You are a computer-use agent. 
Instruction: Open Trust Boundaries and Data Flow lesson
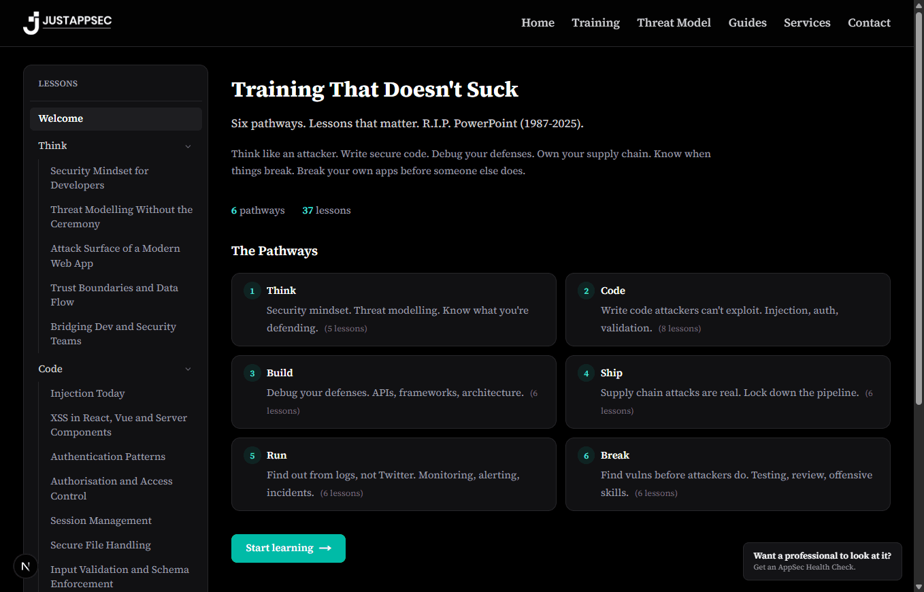pyautogui.click(x=114, y=295)
